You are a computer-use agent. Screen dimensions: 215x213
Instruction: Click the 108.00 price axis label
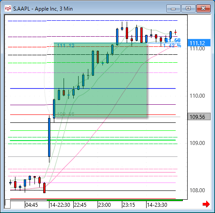(197, 190)
